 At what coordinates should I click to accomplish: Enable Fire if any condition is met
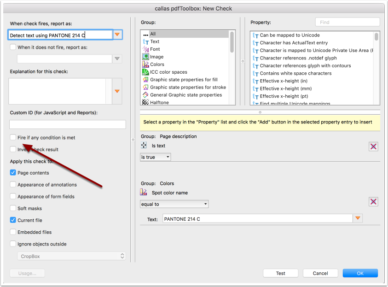point(13,137)
